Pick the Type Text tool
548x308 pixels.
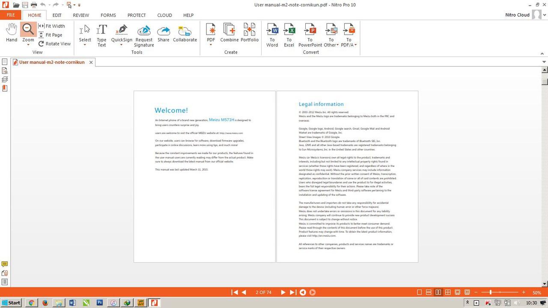[101, 35]
